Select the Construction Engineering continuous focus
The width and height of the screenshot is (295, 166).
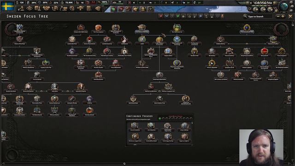[x=168, y=127]
